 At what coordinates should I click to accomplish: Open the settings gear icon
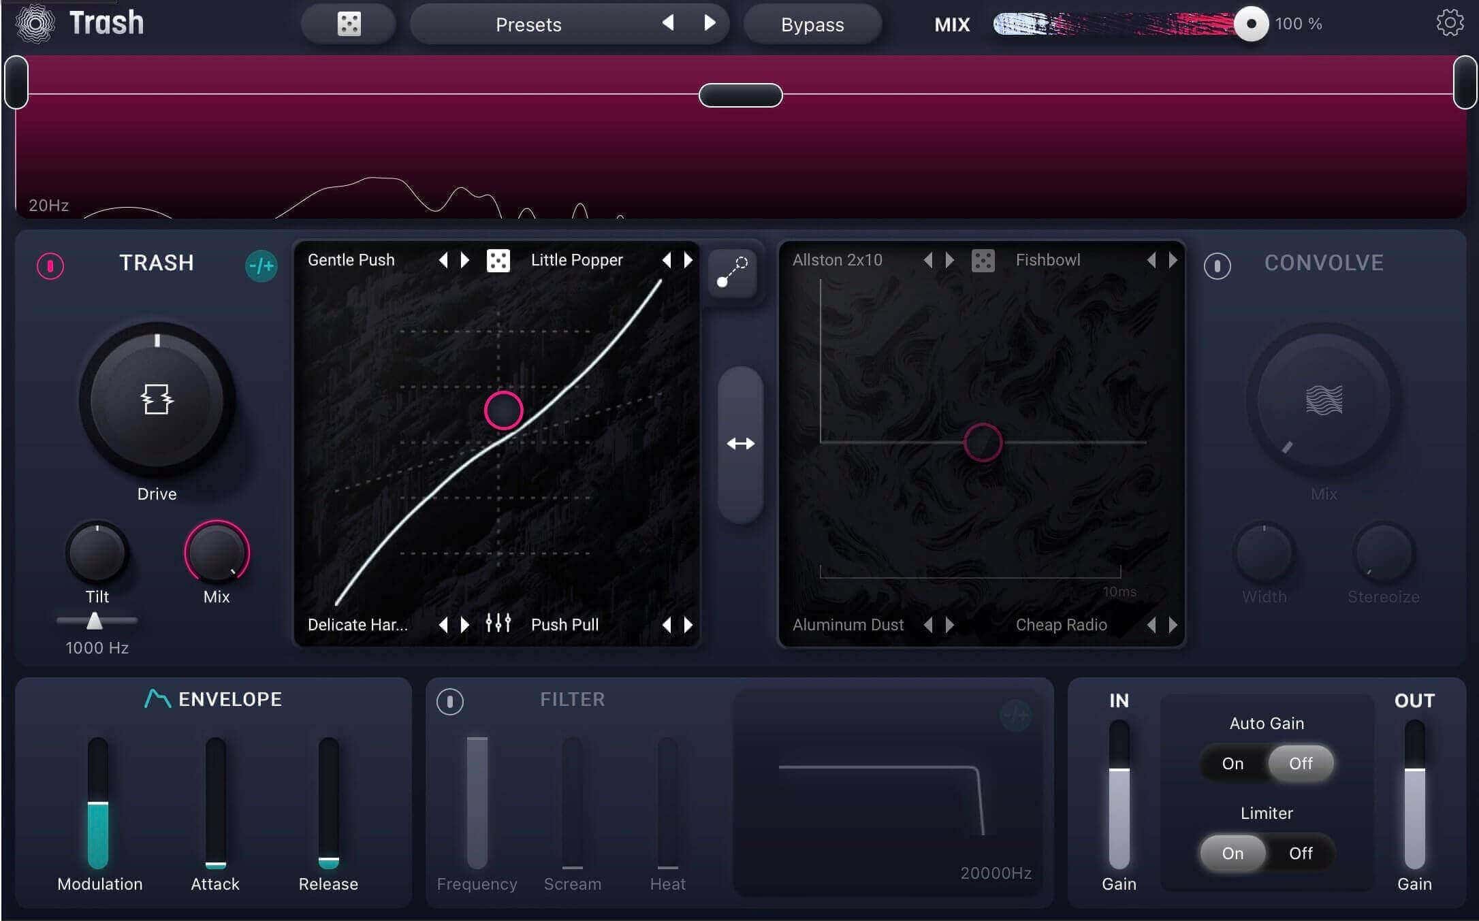[x=1450, y=23]
